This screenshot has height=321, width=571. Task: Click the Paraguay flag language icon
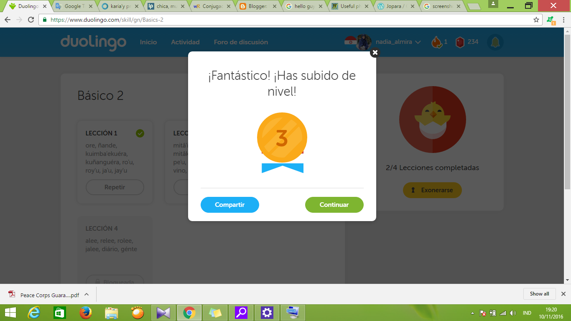349,42
